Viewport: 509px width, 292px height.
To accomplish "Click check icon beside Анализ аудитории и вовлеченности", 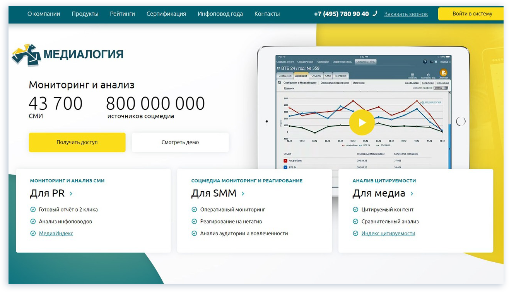I will (x=194, y=233).
